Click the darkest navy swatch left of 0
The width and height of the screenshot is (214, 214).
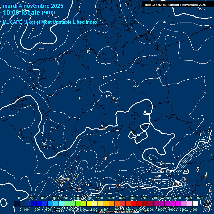(x=17, y=203)
